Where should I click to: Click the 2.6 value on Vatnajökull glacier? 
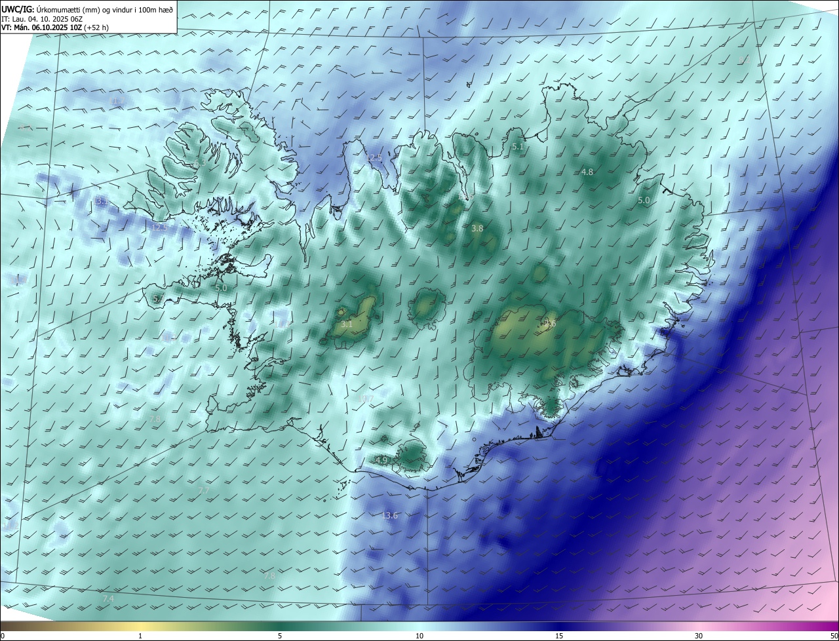(x=549, y=323)
